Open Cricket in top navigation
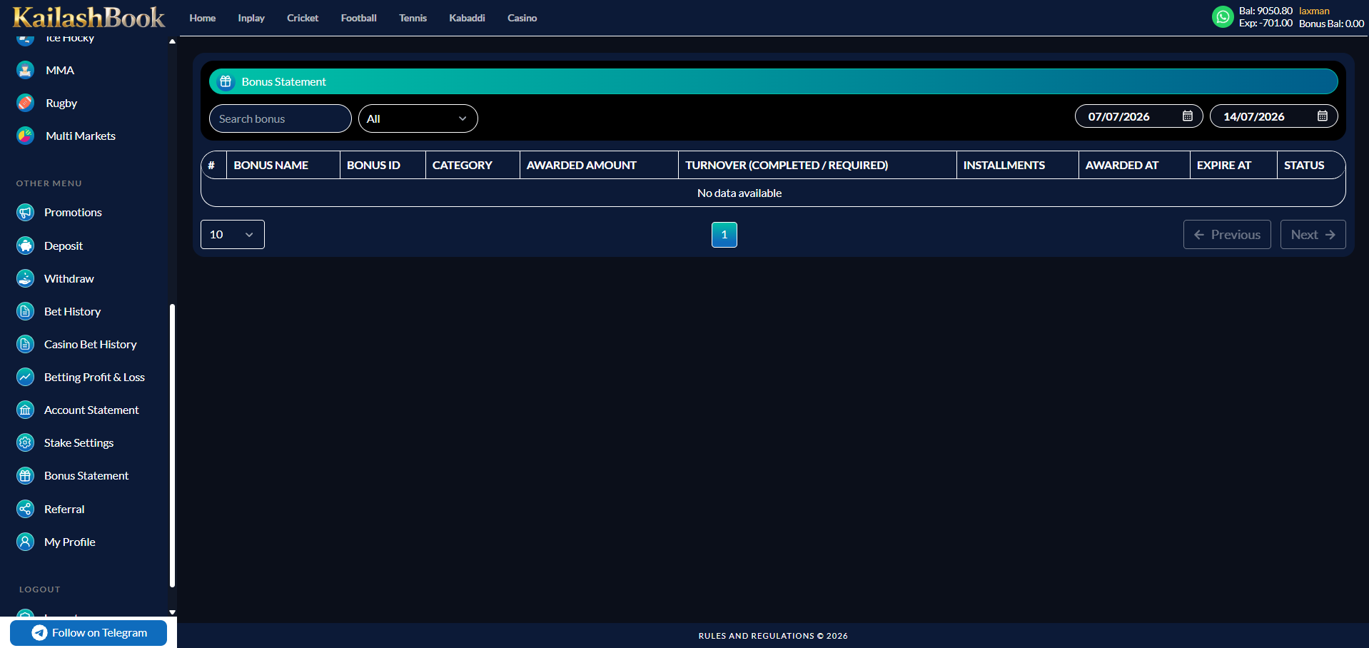The width and height of the screenshot is (1369, 648). (303, 18)
